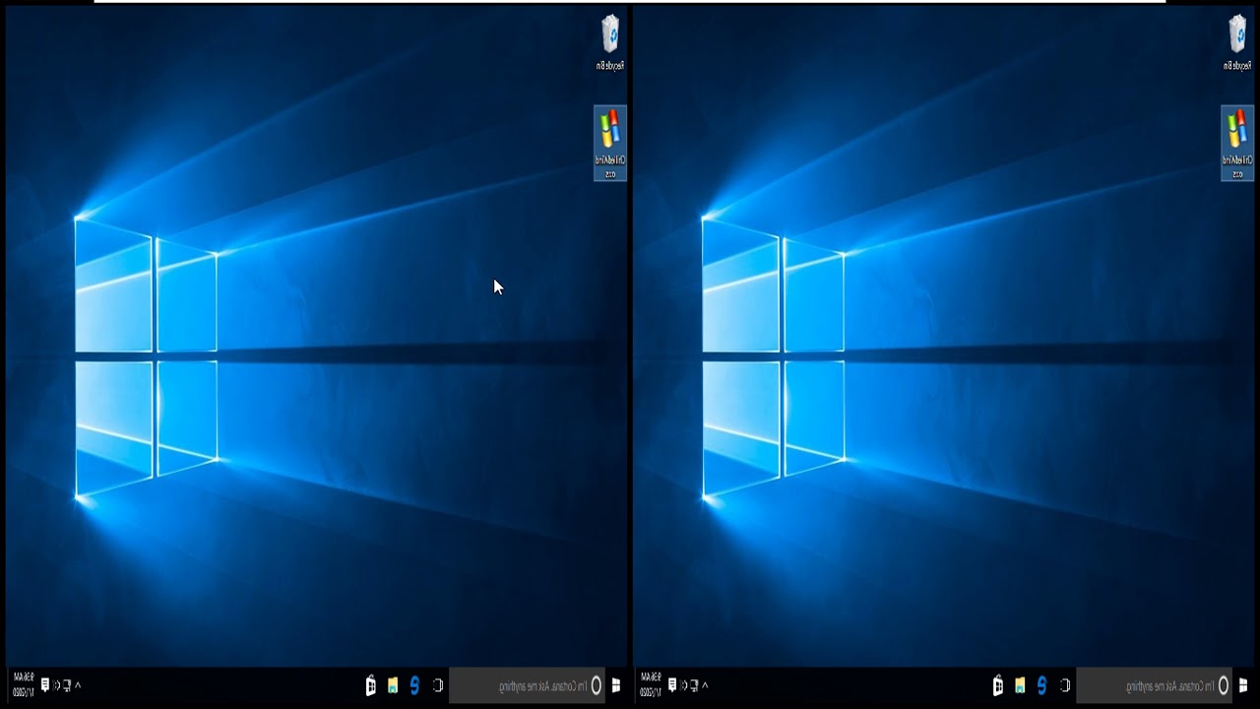Screen dimensions: 1260x709
Task: Click the Cortana search box on the right desktop
Action: pyautogui.click(x=1155, y=685)
